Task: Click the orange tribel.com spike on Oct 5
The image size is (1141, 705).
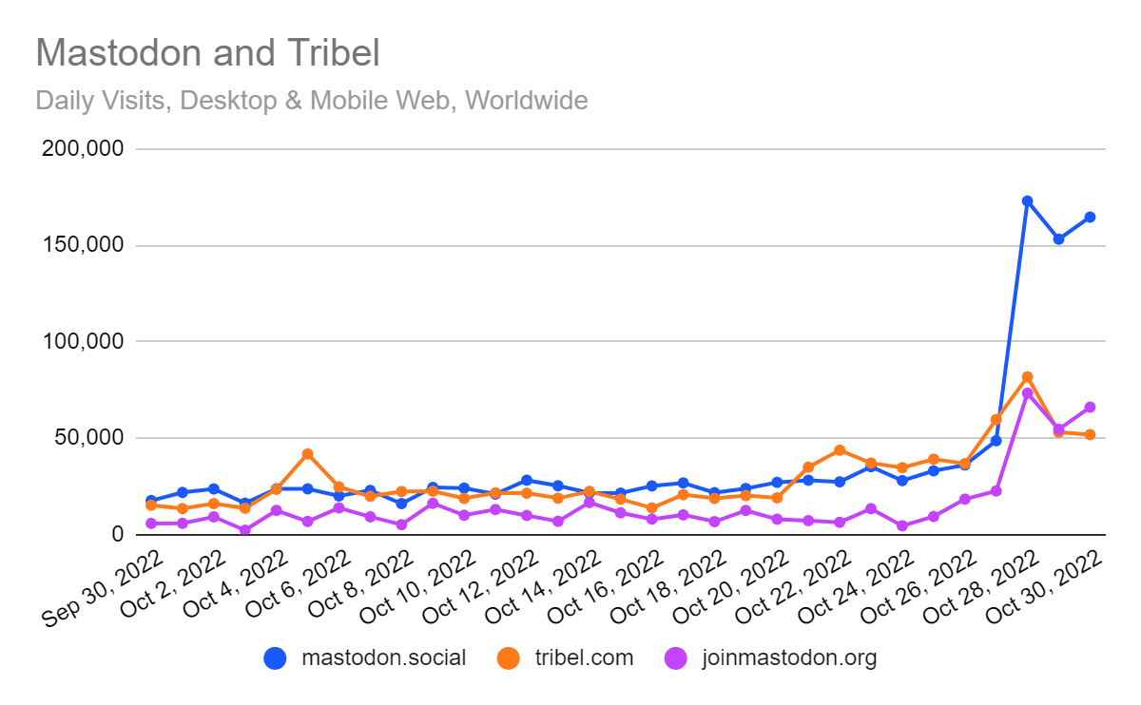Action: (307, 454)
